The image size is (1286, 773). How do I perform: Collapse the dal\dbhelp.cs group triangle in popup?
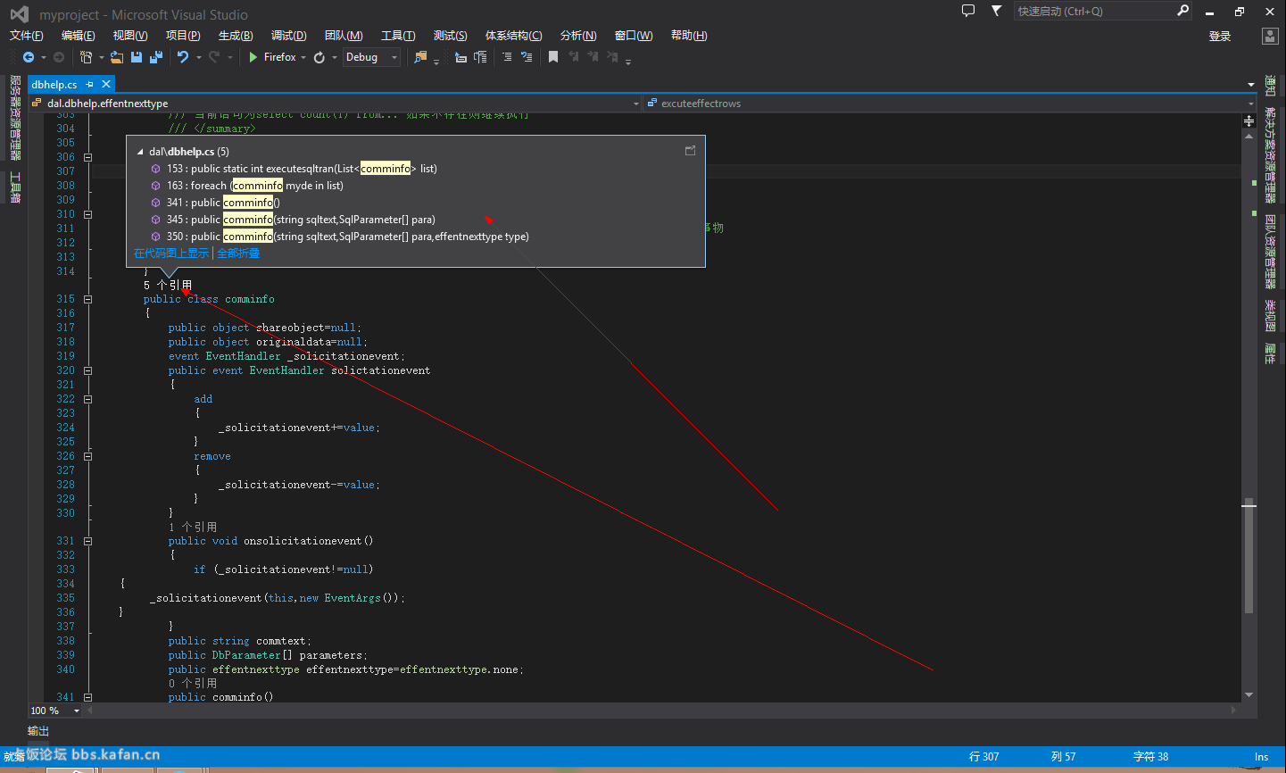click(140, 152)
